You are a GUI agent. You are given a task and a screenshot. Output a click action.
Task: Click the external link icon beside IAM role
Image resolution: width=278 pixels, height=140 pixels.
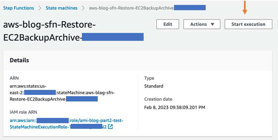point(110,127)
